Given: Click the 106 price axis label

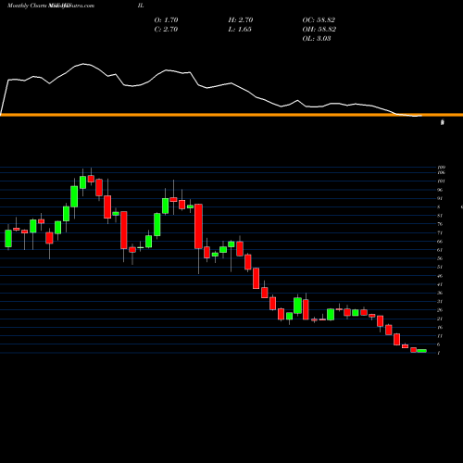Looking at the screenshot, I should click(x=441, y=172).
